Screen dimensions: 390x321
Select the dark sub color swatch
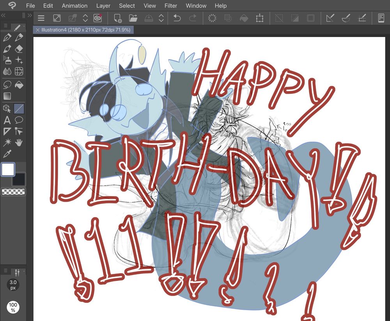(x=19, y=179)
